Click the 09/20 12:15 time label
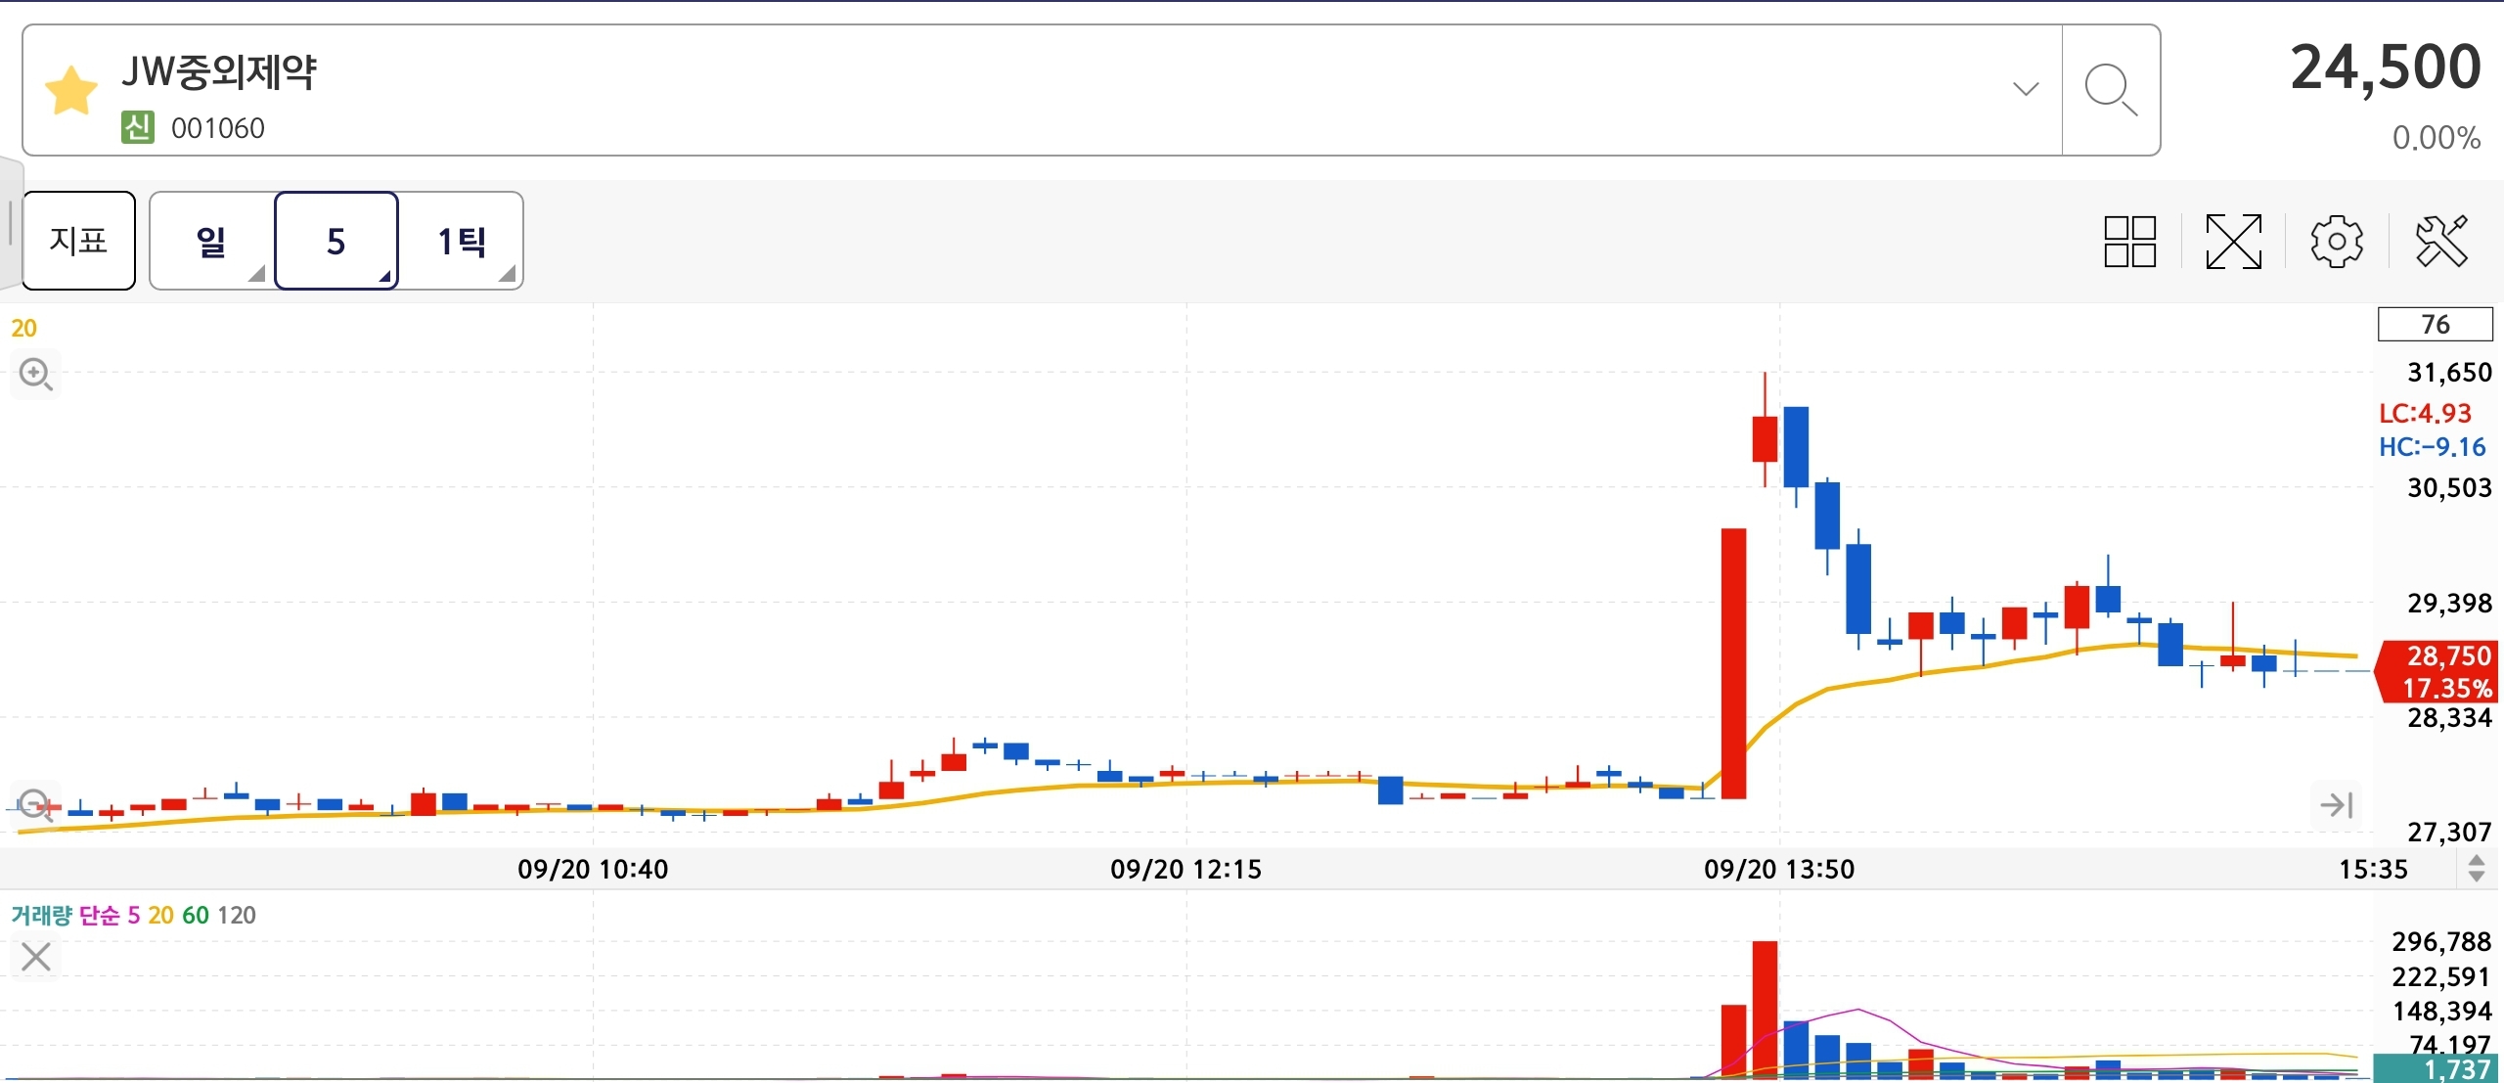This screenshot has height=1083, width=2504. tap(1186, 869)
